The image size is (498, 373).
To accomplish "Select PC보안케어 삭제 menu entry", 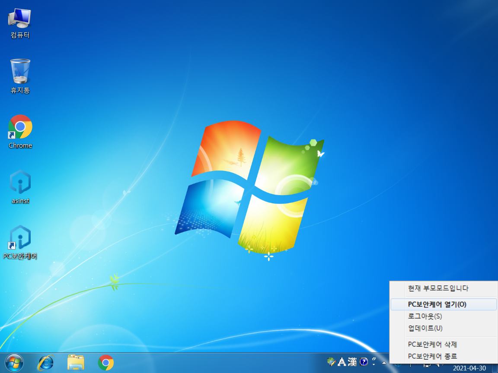I will pos(444,344).
